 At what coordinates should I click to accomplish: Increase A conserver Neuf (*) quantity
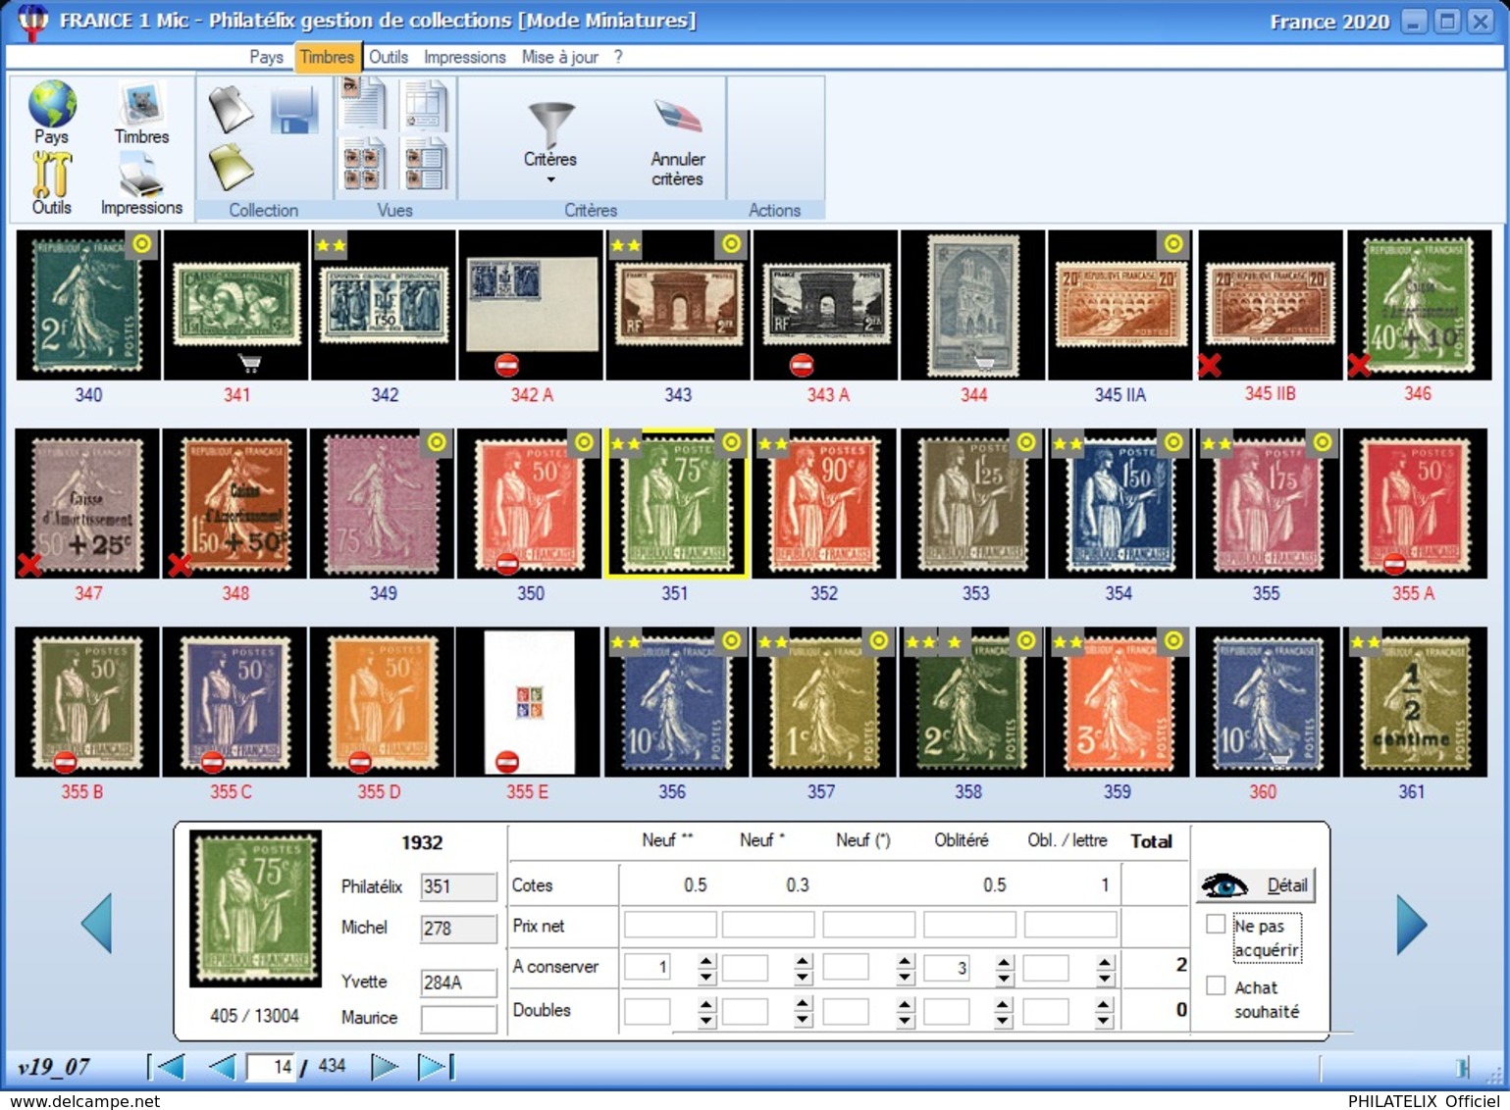click(905, 961)
